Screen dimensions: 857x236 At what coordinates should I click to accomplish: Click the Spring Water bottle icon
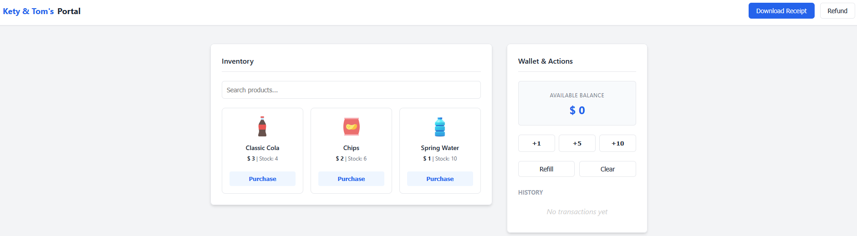(440, 127)
